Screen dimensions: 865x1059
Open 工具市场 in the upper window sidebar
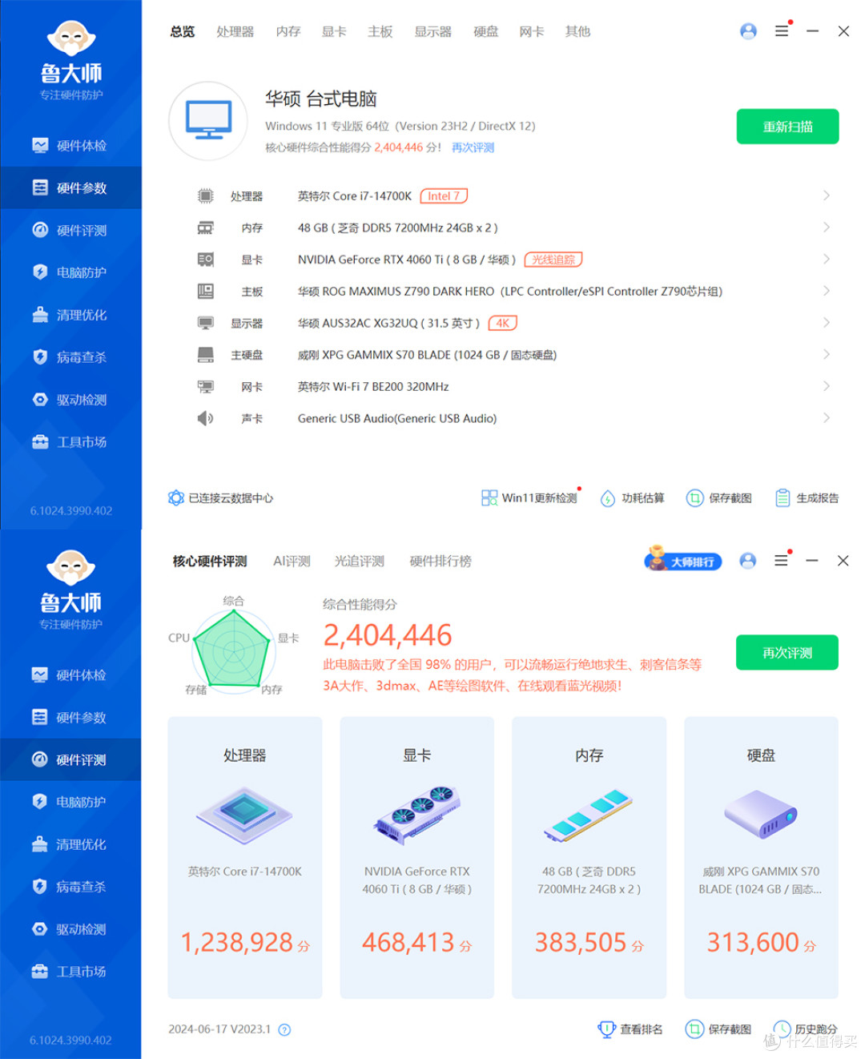coord(70,442)
